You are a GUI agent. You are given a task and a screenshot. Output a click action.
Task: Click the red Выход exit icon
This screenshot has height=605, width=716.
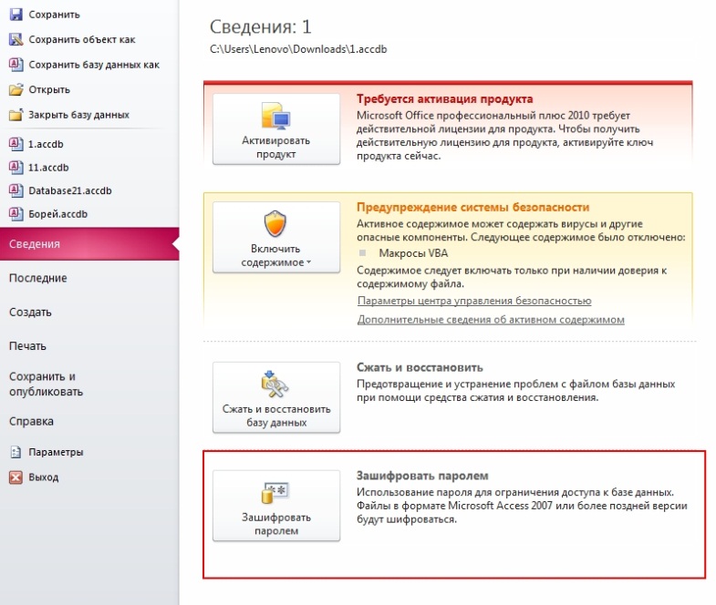16,477
